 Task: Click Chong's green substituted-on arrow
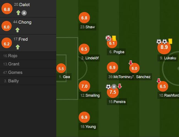17,30
